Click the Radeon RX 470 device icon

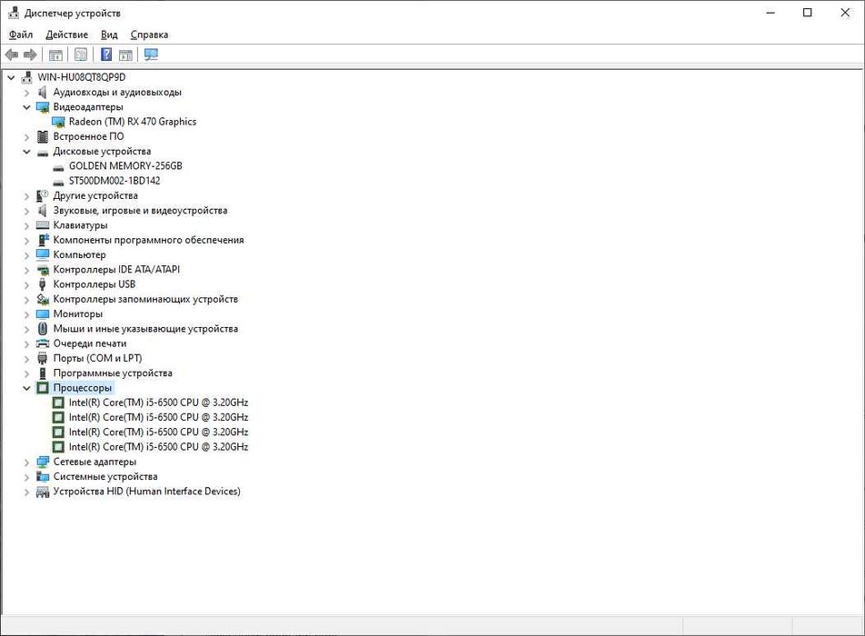pyautogui.click(x=58, y=122)
